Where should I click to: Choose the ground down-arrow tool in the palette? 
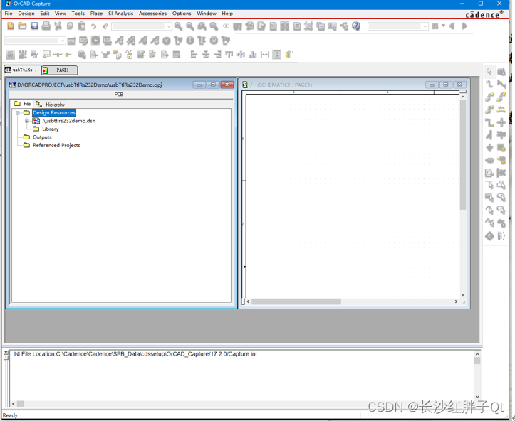click(x=489, y=148)
